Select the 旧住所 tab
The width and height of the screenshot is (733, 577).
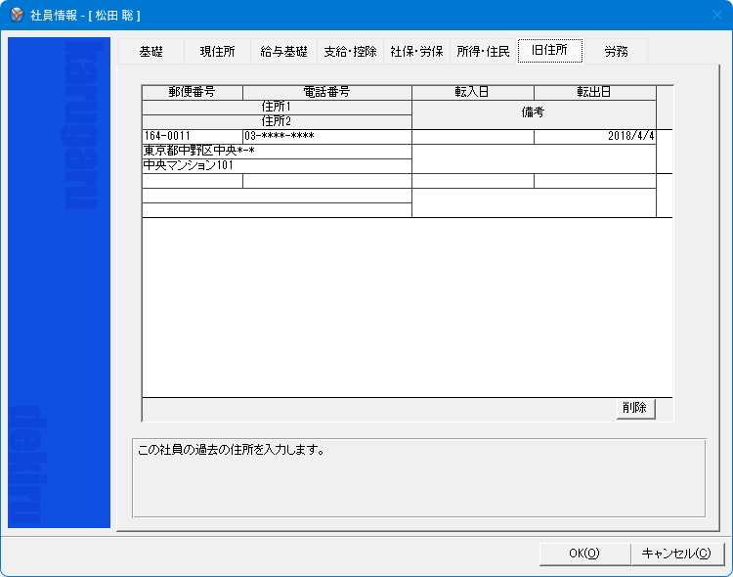549,51
